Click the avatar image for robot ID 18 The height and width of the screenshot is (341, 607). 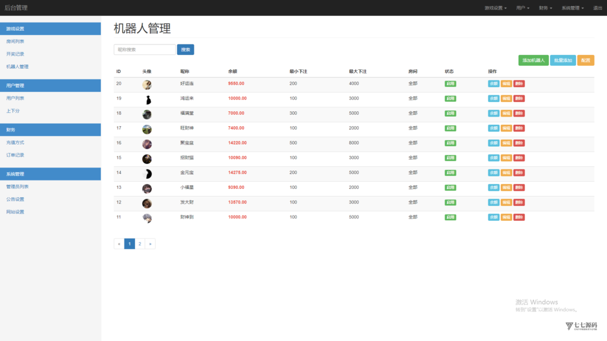click(x=146, y=114)
